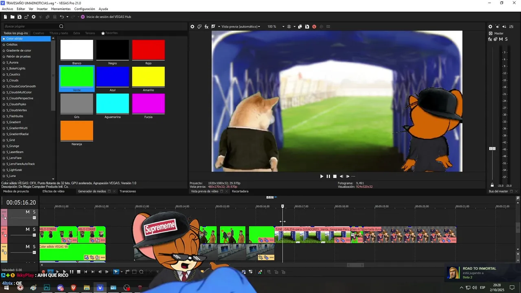521x293 pixels.
Task: Open the Medios de proyecto tab
Action: [x=16, y=191]
